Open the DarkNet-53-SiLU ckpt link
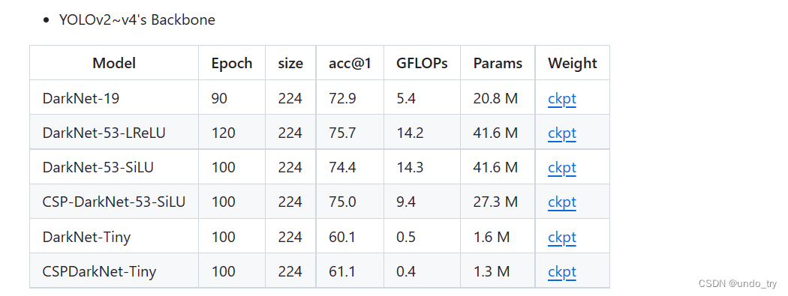788x296 pixels. click(x=562, y=167)
